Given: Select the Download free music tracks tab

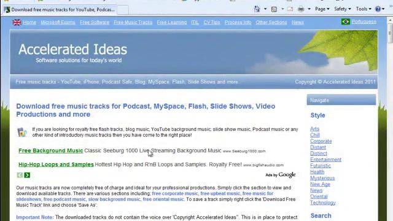Looking at the screenshot, I should tap(60, 10).
